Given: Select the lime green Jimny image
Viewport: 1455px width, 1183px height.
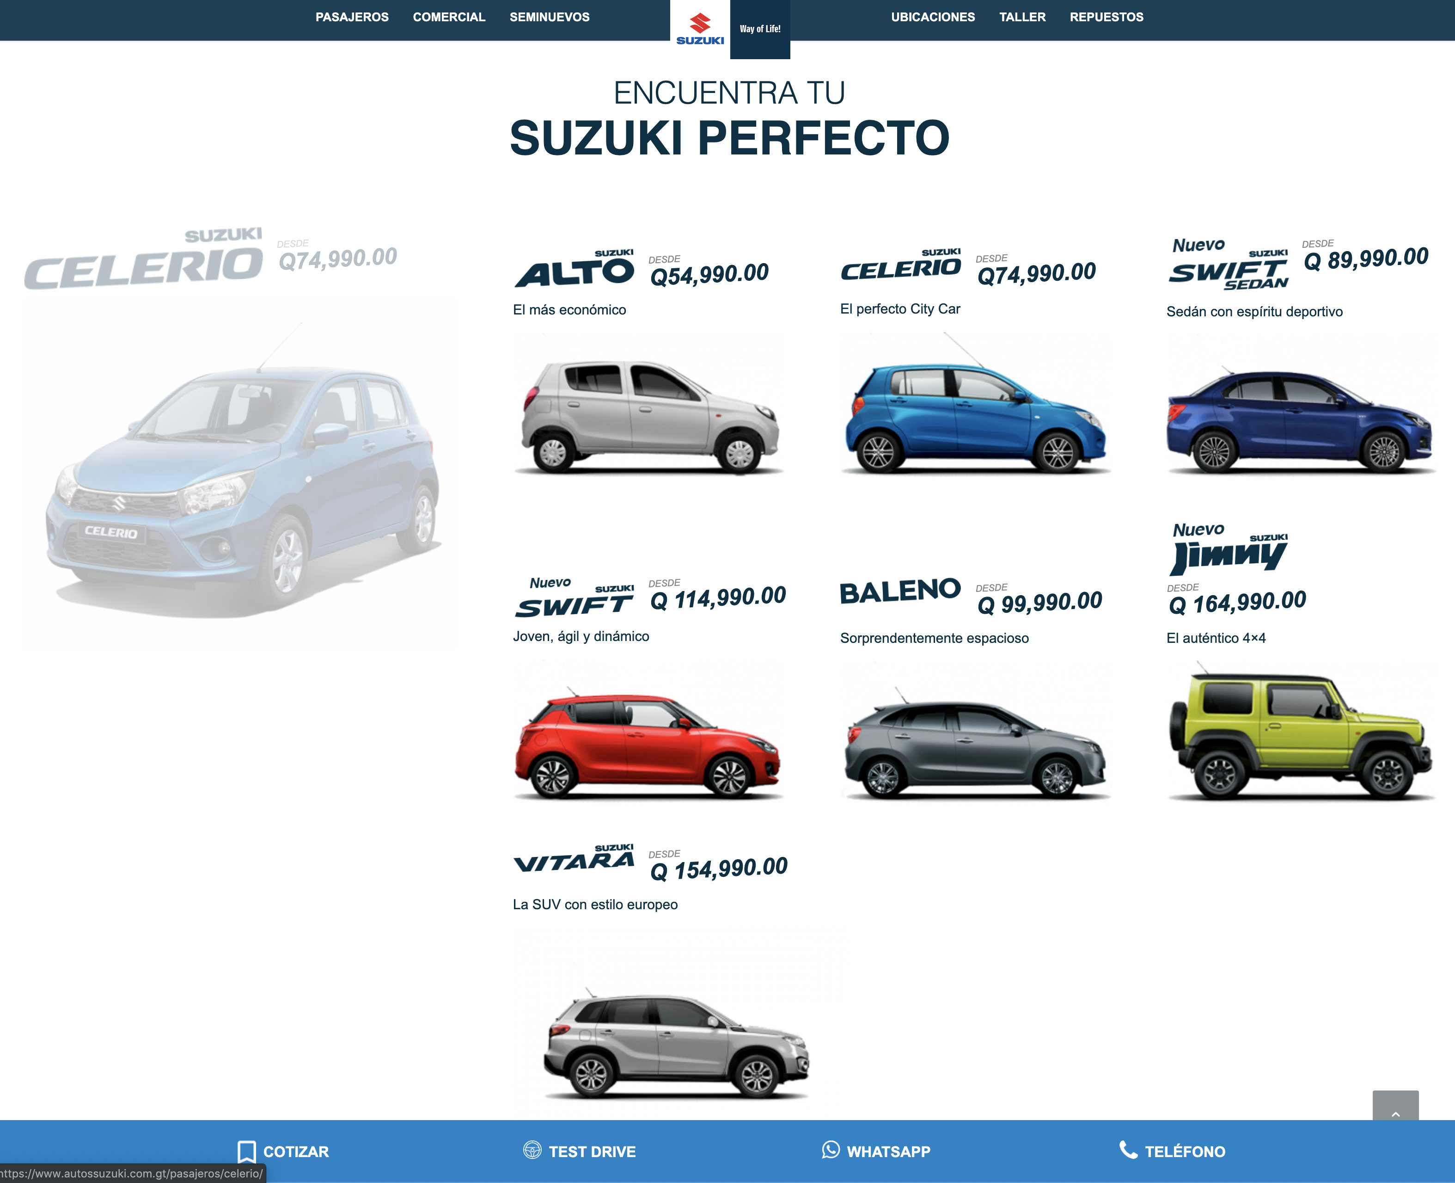Looking at the screenshot, I should point(1301,731).
